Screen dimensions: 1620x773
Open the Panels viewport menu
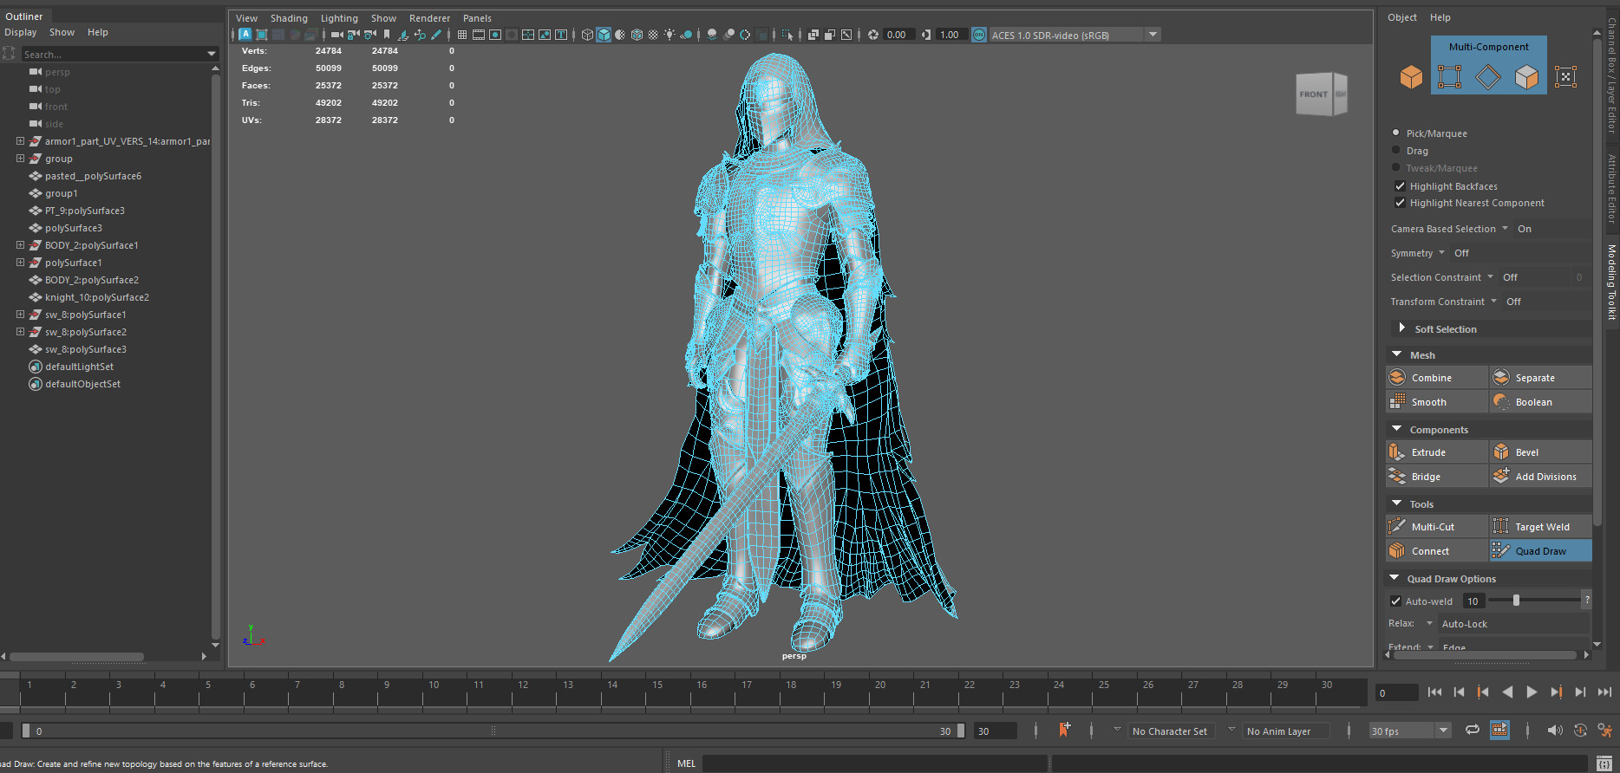[477, 18]
